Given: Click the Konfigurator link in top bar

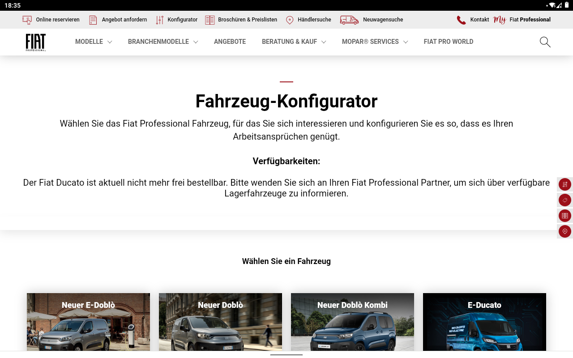Looking at the screenshot, I should [x=183, y=20].
